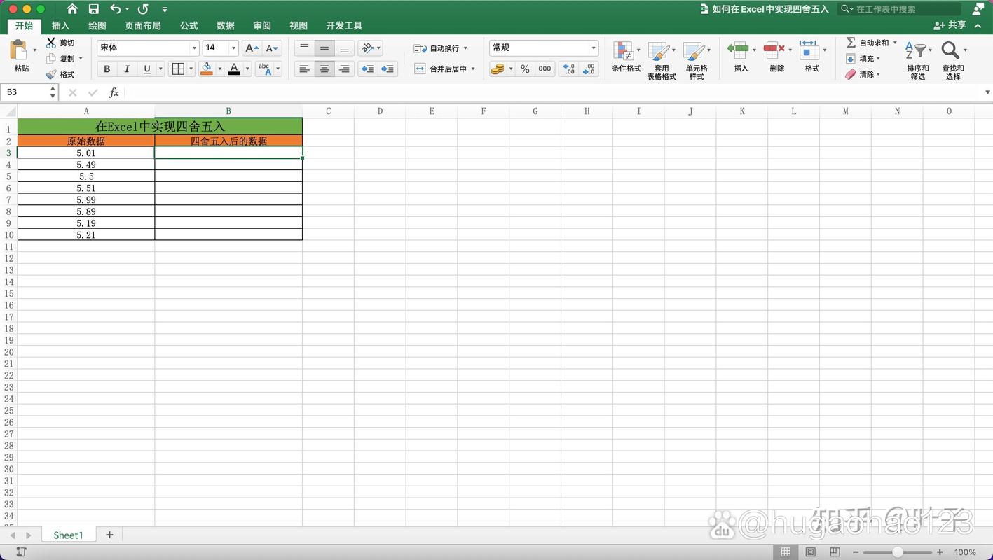Align cell text right

[x=344, y=69]
